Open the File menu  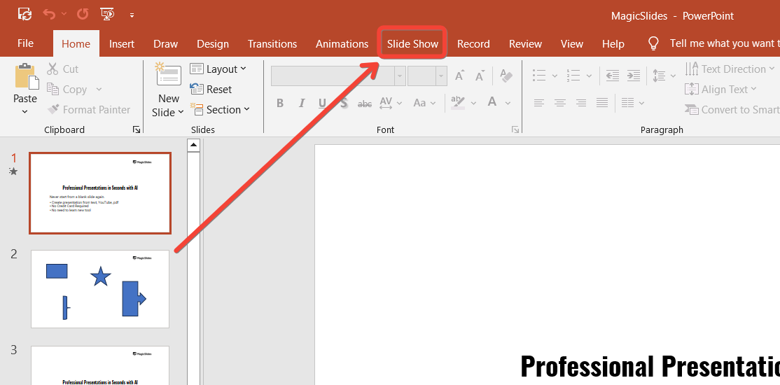(25, 43)
